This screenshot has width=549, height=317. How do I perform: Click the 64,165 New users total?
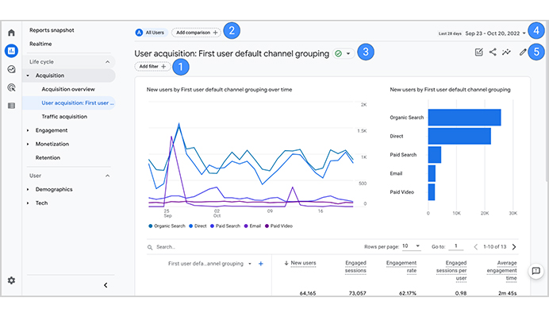tap(308, 293)
